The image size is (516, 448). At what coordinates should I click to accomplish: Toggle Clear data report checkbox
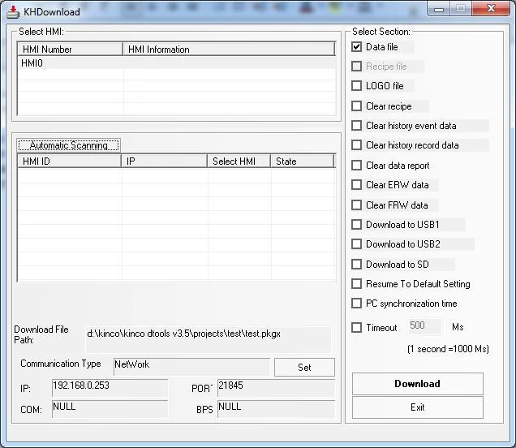click(x=357, y=166)
